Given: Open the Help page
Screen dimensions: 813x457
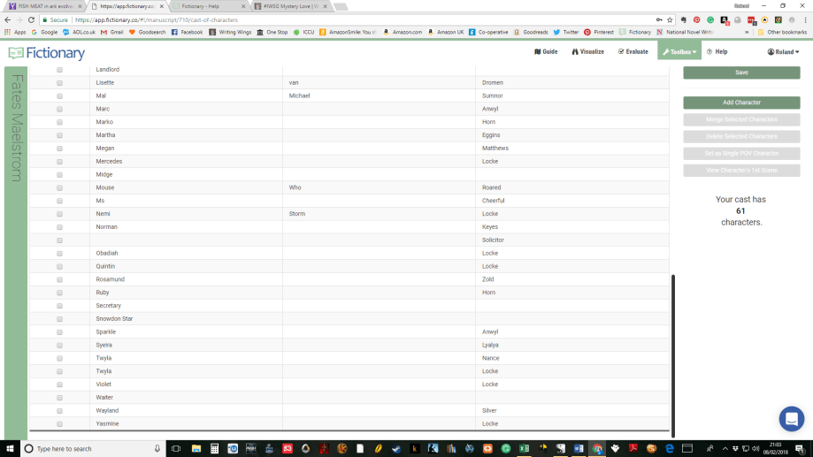Looking at the screenshot, I should (x=717, y=52).
